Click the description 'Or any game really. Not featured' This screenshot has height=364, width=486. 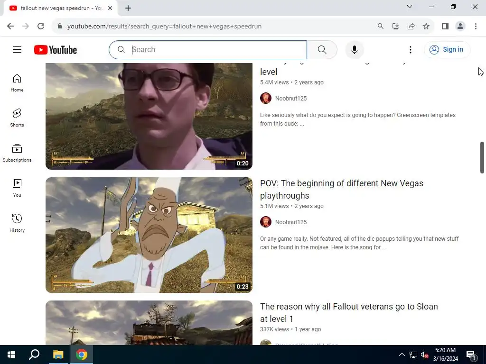[359, 243]
